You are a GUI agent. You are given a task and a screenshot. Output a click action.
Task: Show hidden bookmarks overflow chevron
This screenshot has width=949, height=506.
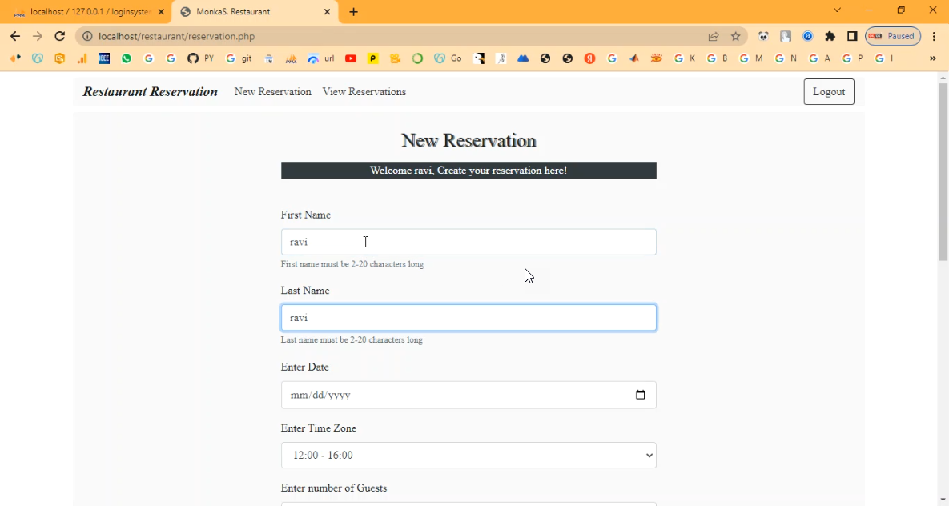tap(932, 58)
